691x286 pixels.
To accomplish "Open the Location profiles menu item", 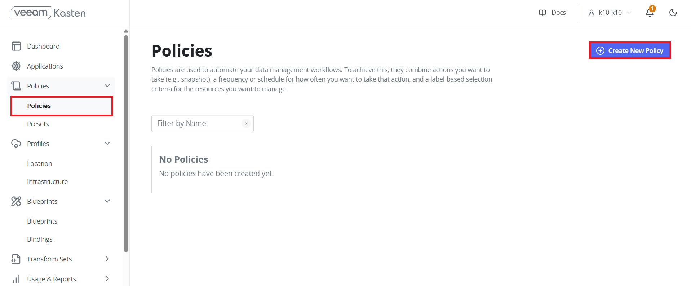I will click(40, 163).
